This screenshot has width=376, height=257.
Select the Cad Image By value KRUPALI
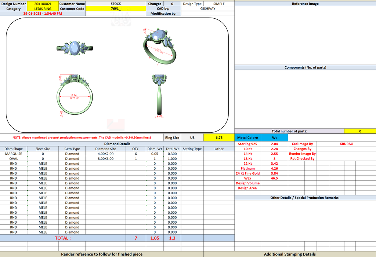coord(346,144)
